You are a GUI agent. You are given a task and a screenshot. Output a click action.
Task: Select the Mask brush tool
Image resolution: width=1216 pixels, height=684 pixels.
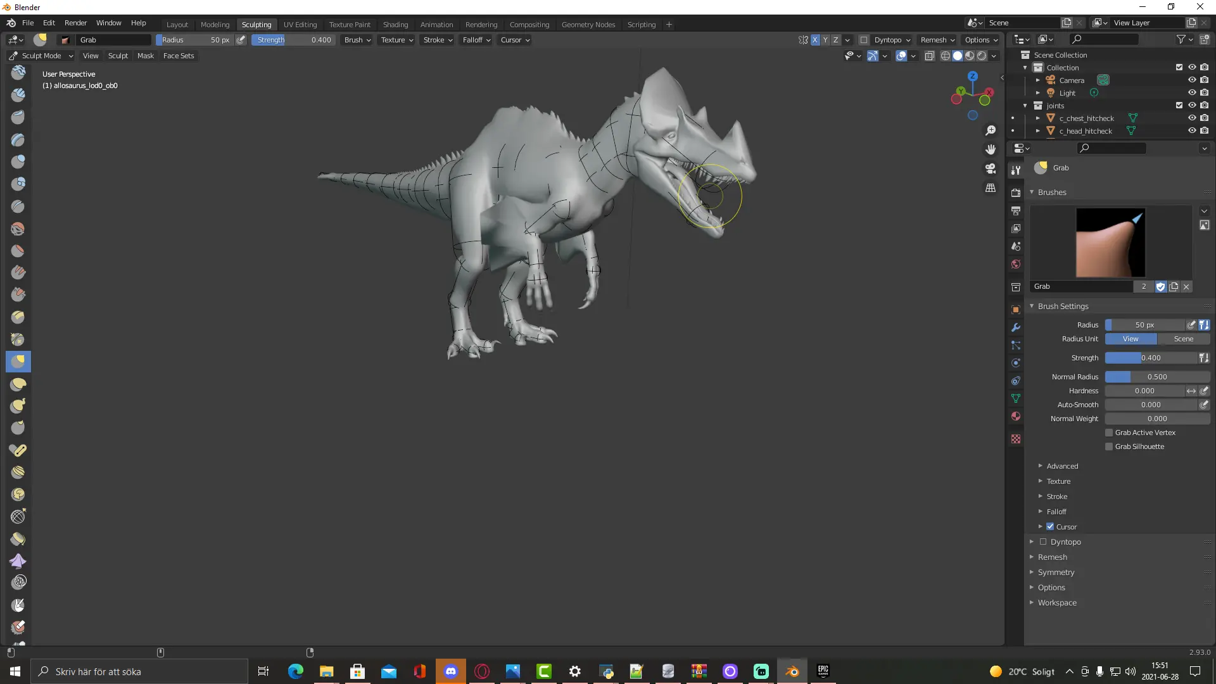(x=18, y=605)
